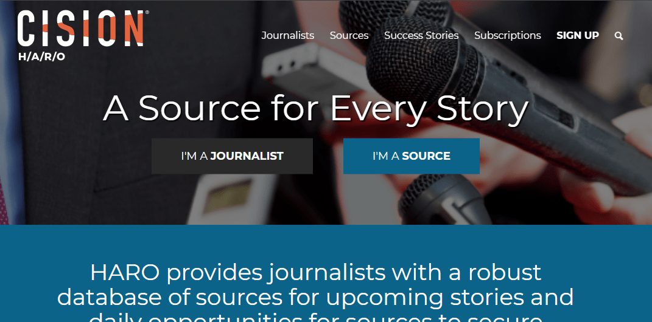
Task: Click the orange stripe in the Cision logo
Action: click(93, 30)
